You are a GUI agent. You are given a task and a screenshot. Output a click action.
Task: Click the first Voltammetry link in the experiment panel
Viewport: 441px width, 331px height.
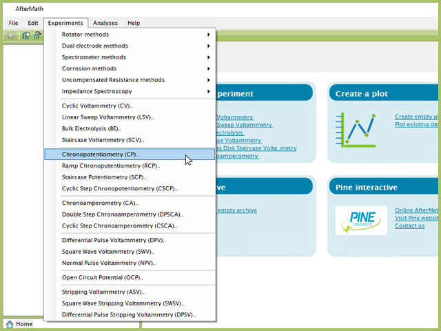[235, 117]
